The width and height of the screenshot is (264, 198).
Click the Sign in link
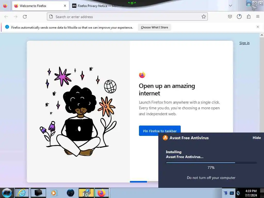(244, 43)
